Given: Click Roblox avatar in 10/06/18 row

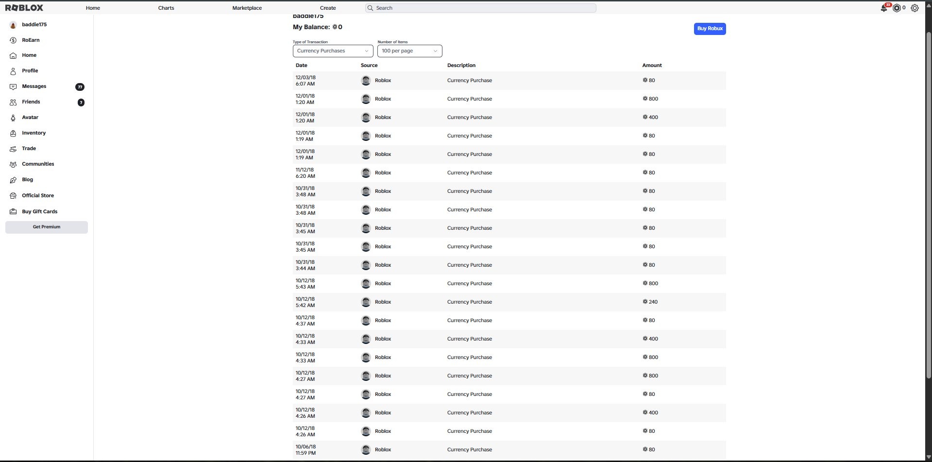Looking at the screenshot, I should point(366,450).
